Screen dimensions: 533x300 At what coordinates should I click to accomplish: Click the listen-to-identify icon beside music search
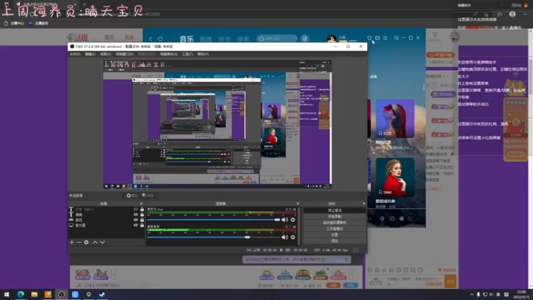tap(304, 39)
